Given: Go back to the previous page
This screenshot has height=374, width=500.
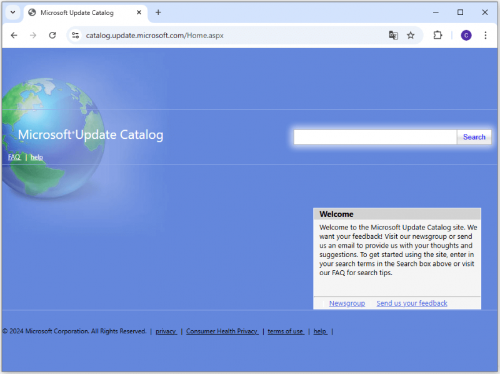Looking at the screenshot, I should 14,35.
